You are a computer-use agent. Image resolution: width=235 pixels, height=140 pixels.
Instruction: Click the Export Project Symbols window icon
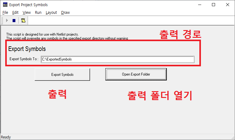5,5
